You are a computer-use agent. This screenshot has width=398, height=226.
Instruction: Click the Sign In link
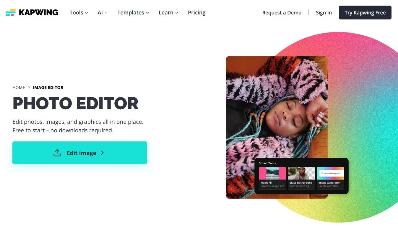pos(324,13)
